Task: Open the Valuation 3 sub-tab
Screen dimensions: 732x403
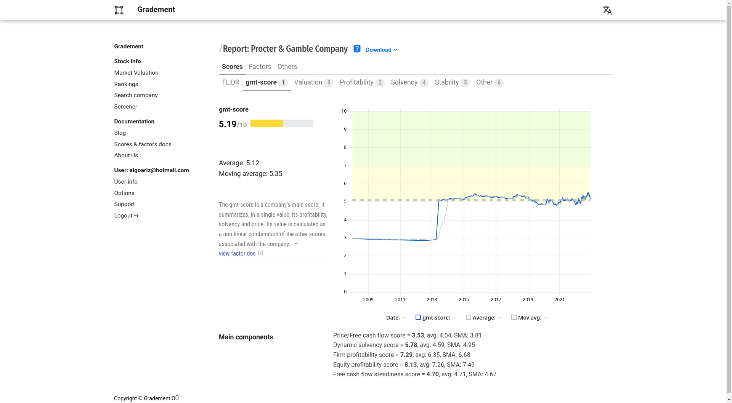Action: point(314,82)
